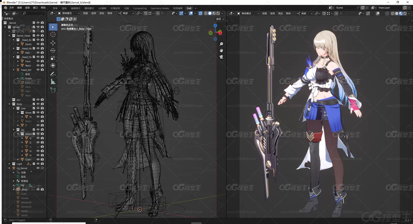Click the outliner search field
Image resolution: width=413 pixels, height=224 pixels.
(x=34, y=13)
